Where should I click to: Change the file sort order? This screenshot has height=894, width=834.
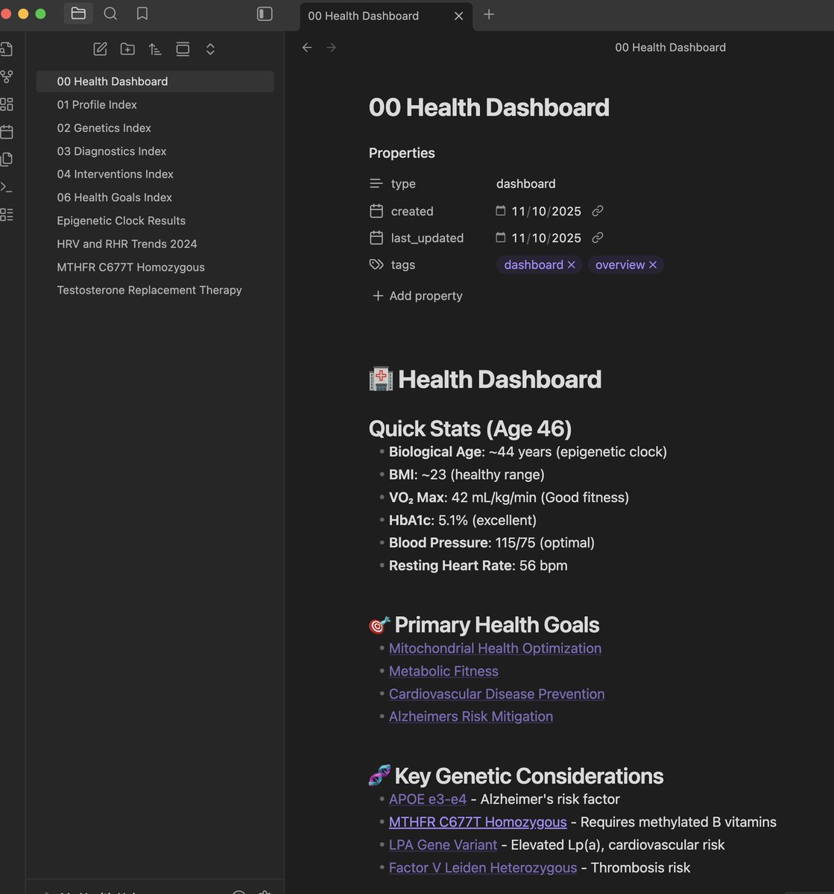155,49
